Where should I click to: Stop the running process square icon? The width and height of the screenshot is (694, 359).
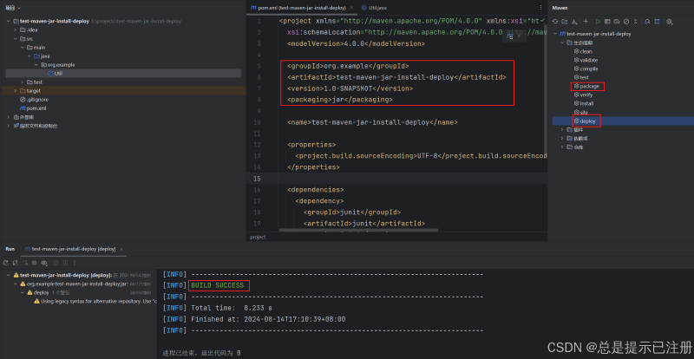[34, 263]
